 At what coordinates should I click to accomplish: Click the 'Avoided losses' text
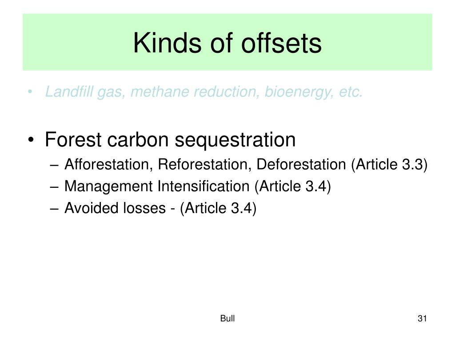[x=115, y=208]
